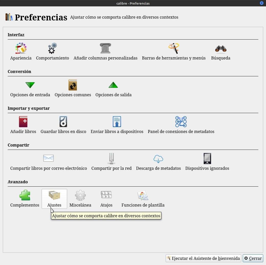The image size is (266, 265).
Task: Click the 'Apariencia' label text
Action: pos(21,58)
